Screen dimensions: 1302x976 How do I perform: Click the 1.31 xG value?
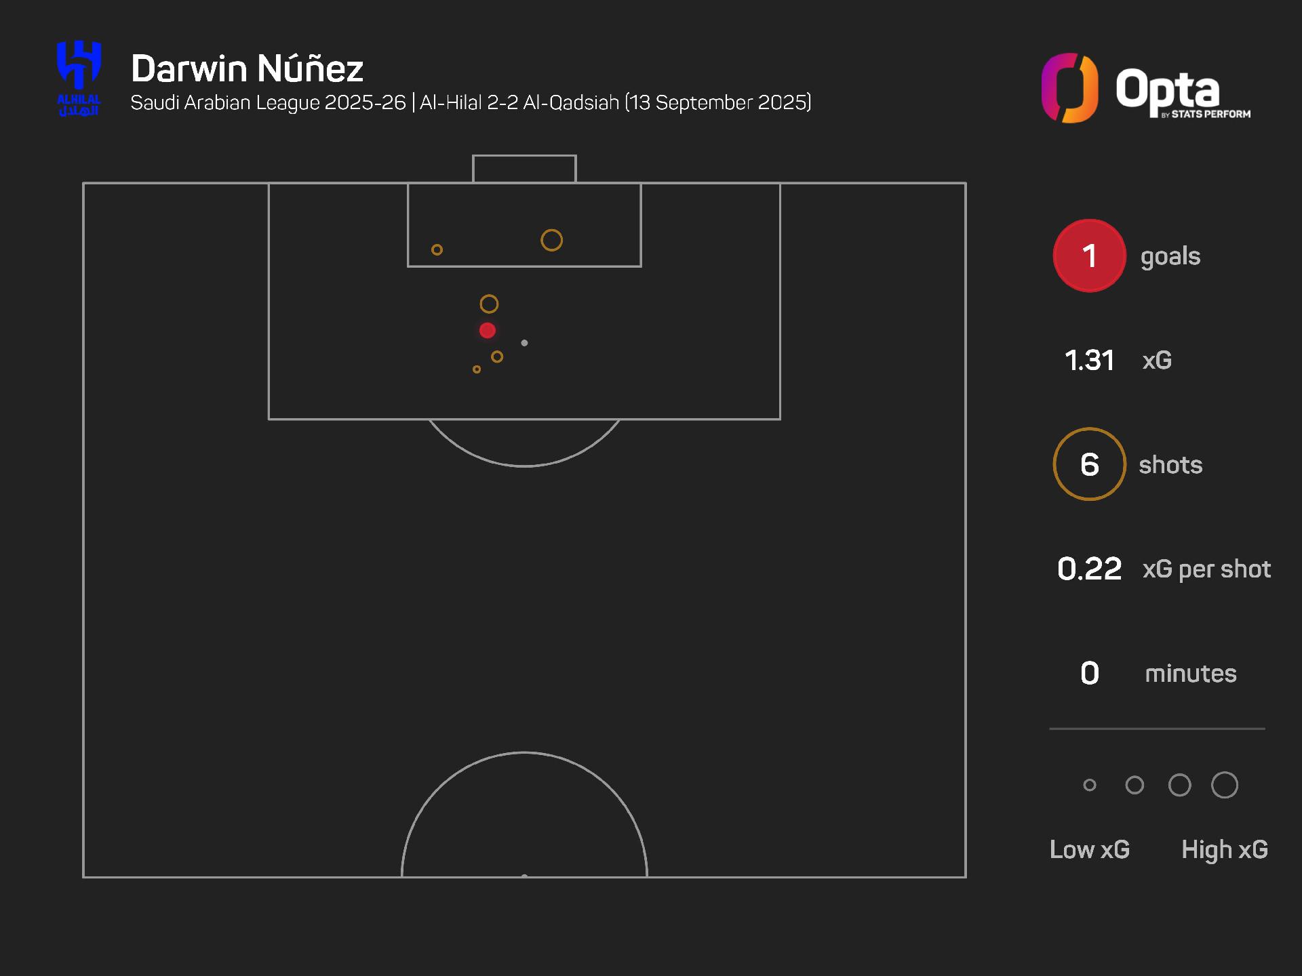pyautogui.click(x=1089, y=360)
